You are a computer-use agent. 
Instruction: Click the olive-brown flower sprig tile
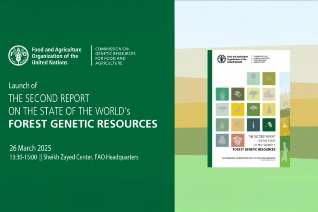pyautogui.click(x=238, y=94)
